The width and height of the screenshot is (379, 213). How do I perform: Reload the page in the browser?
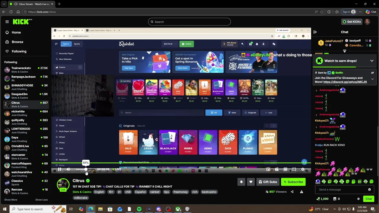tap(11, 12)
